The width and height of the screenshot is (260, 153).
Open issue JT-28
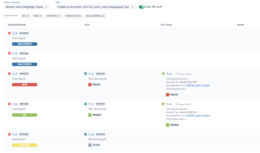coord(15,53)
